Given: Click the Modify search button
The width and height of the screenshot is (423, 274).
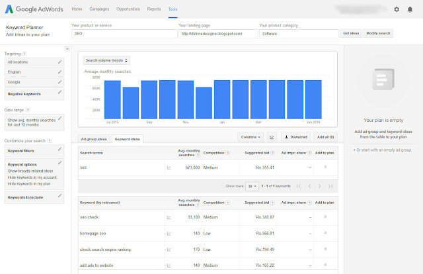Looking at the screenshot, I should (378, 33).
